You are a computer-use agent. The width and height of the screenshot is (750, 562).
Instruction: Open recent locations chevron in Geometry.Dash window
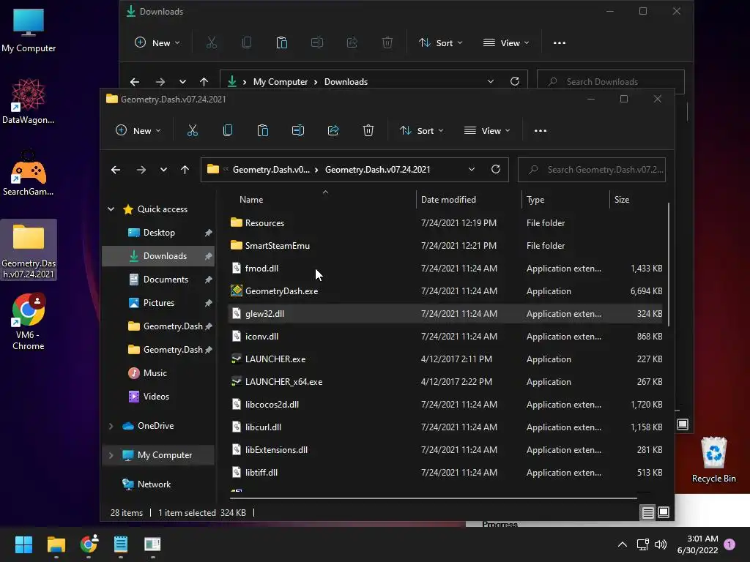point(163,170)
